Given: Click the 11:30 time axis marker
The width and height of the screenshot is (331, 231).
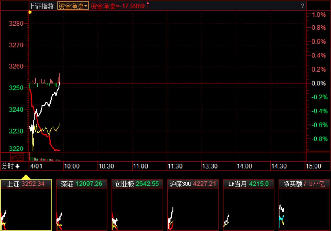Looking at the screenshot, I should point(175,166).
